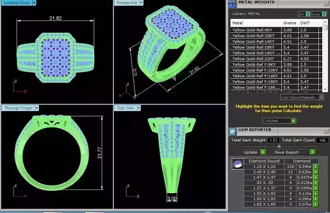Click the DWT column header
This screenshot has width=330, height=213.
309,23
